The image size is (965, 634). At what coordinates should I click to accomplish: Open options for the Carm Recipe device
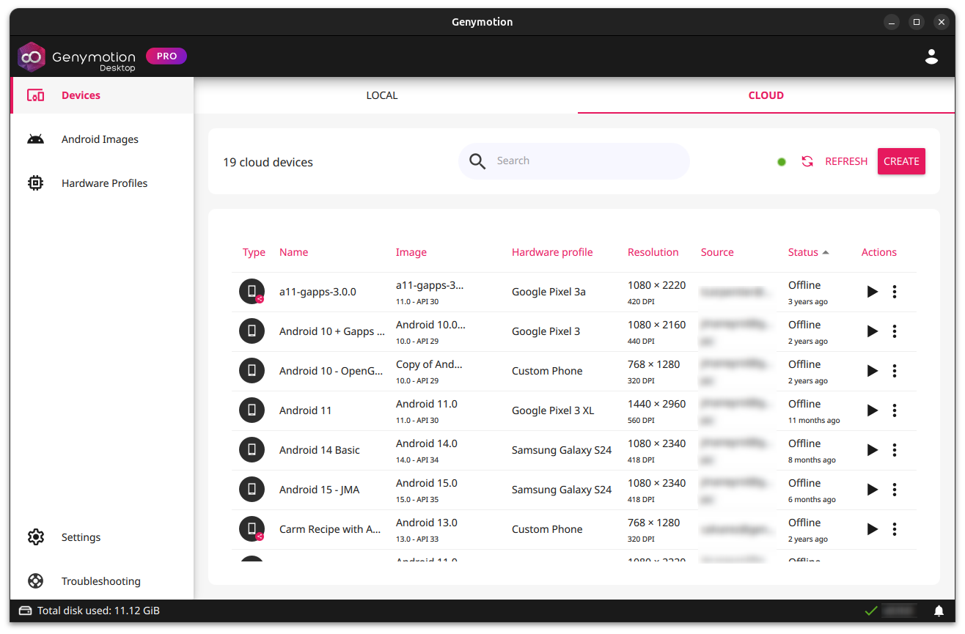pyautogui.click(x=895, y=528)
